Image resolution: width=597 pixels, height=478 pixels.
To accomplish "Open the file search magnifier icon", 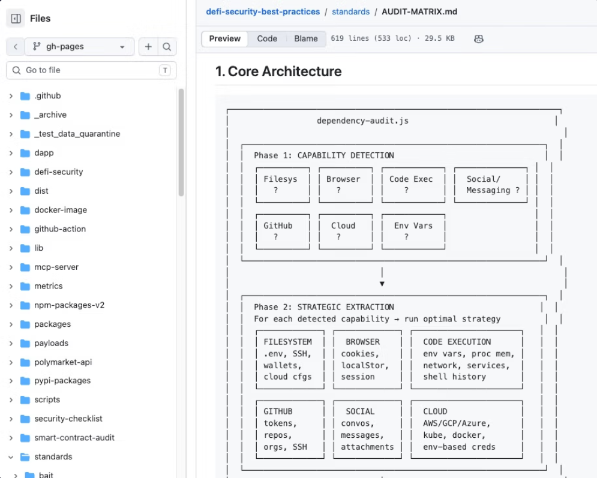I will (x=167, y=47).
